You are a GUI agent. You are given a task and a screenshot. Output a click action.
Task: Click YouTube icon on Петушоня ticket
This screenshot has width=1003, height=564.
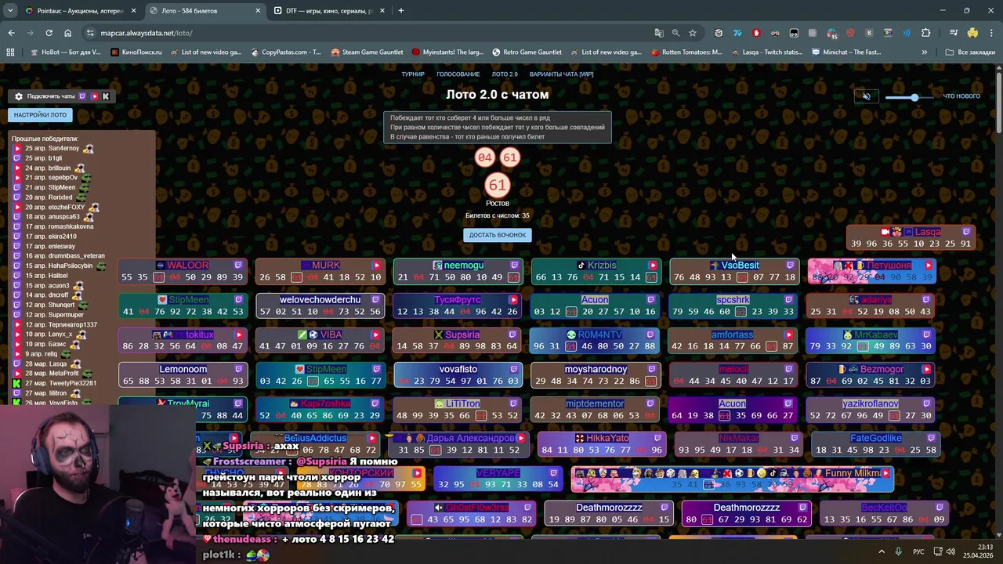(928, 266)
